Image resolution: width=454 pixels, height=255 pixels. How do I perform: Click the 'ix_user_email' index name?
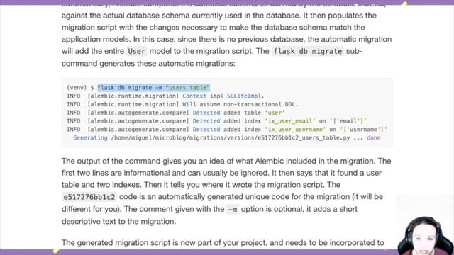pyautogui.click(x=290, y=121)
